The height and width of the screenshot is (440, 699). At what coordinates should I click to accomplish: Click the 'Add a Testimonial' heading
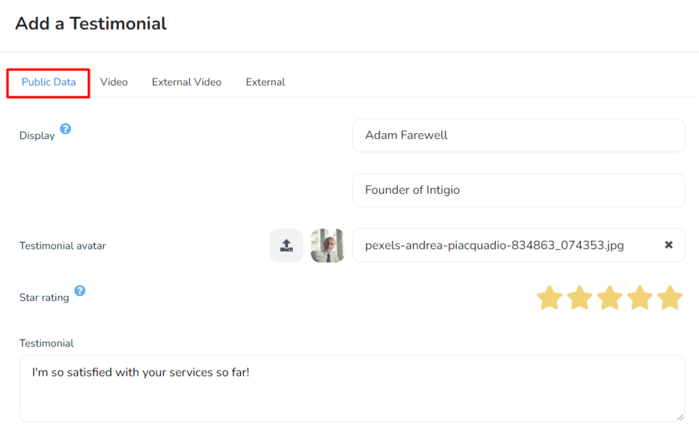pyautogui.click(x=91, y=24)
